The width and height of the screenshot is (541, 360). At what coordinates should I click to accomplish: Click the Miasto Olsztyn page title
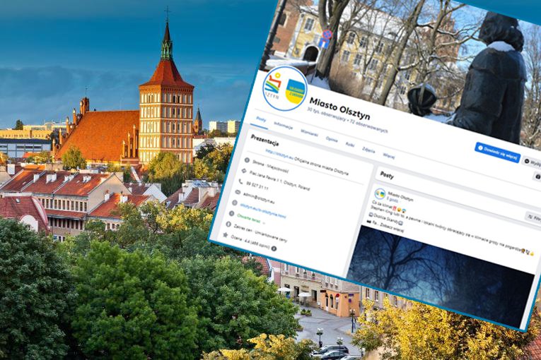pos(339,109)
